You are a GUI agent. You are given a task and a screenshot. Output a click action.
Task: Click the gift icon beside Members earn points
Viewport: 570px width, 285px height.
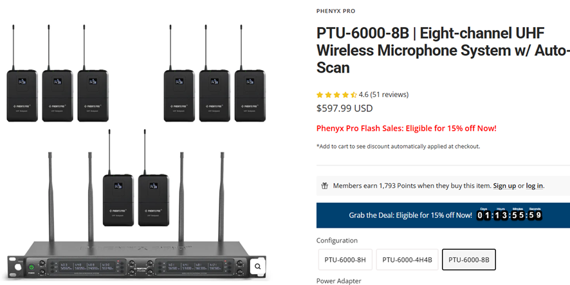coord(325,186)
